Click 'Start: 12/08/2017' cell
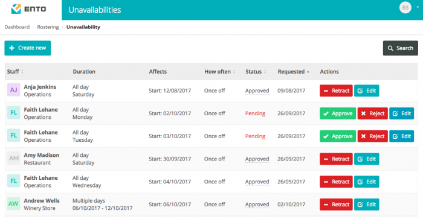 click(x=170, y=90)
